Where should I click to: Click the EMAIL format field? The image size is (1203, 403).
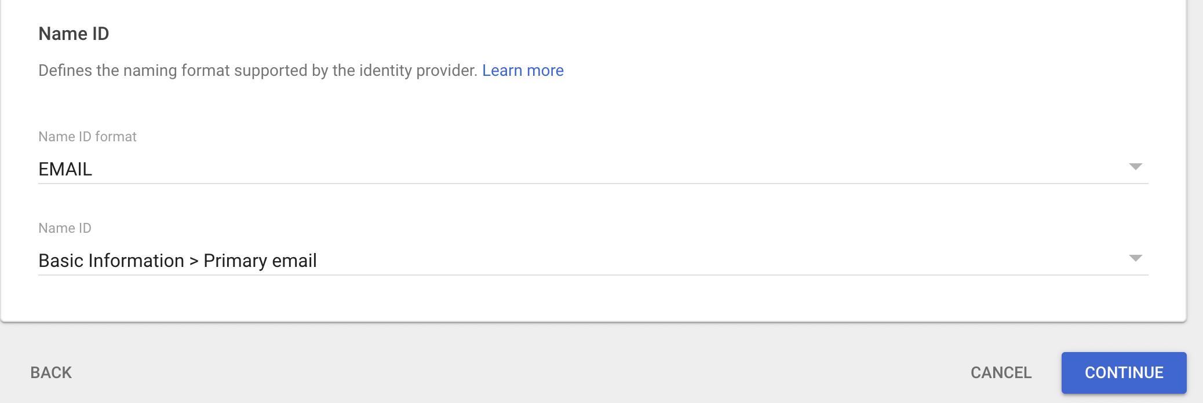coord(232,169)
